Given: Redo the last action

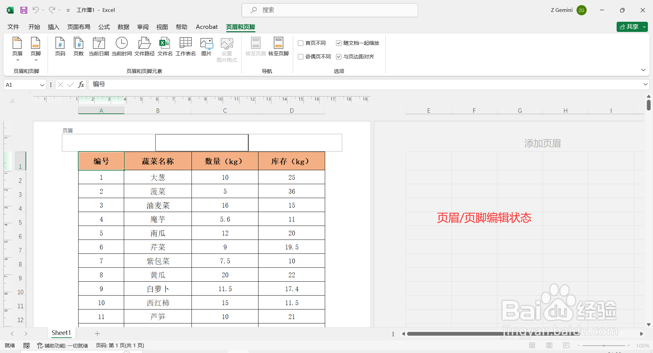Looking at the screenshot, I should pos(52,10).
